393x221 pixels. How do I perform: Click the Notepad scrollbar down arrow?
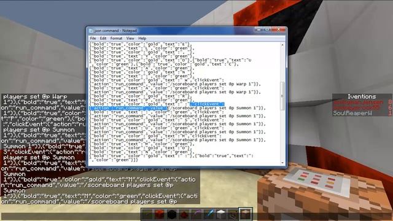[282, 163]
